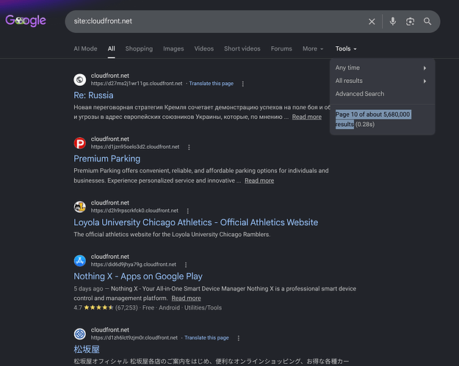Image resolution: width=459 pixels, height=366 pixels.
Task: Click the Google logo
Action: [x=26, y=21]
